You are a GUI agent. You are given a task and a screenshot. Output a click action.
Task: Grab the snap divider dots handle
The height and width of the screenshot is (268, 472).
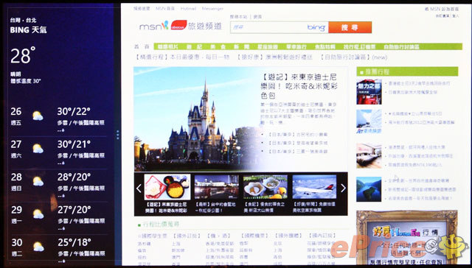tap(118, 135)
